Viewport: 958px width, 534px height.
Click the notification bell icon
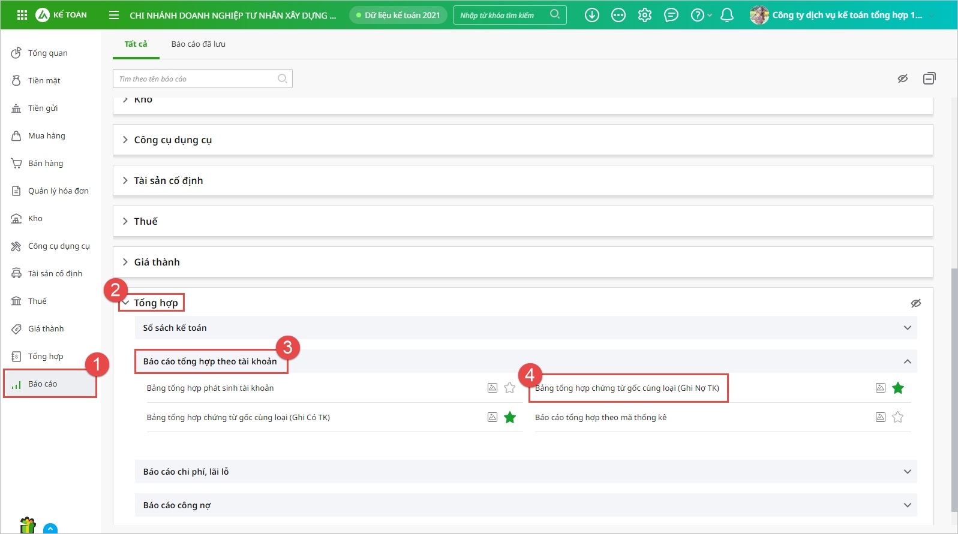point(726,15)
